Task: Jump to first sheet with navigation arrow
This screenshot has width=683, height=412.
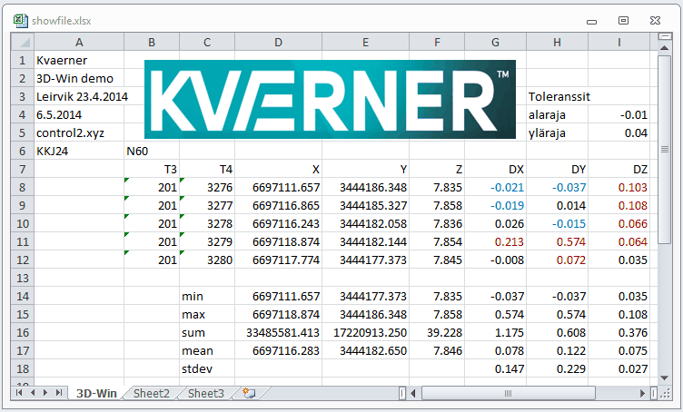Action: click(21, 393)
